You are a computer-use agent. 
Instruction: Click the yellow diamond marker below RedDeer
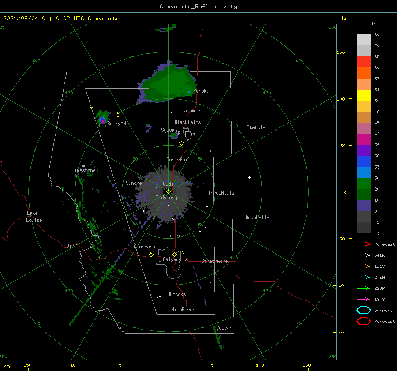[x=182, y=143]
